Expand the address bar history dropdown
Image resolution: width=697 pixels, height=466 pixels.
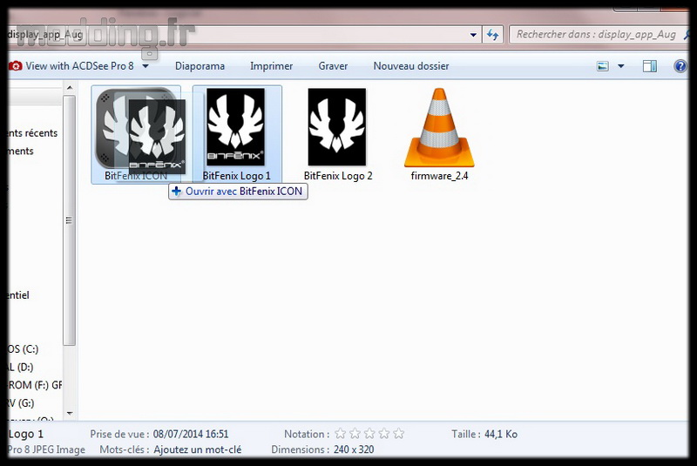click(x=473, y=35)
